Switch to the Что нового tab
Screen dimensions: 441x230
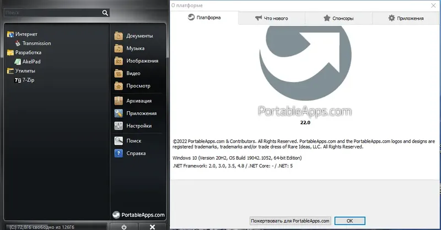coord(272,18)
